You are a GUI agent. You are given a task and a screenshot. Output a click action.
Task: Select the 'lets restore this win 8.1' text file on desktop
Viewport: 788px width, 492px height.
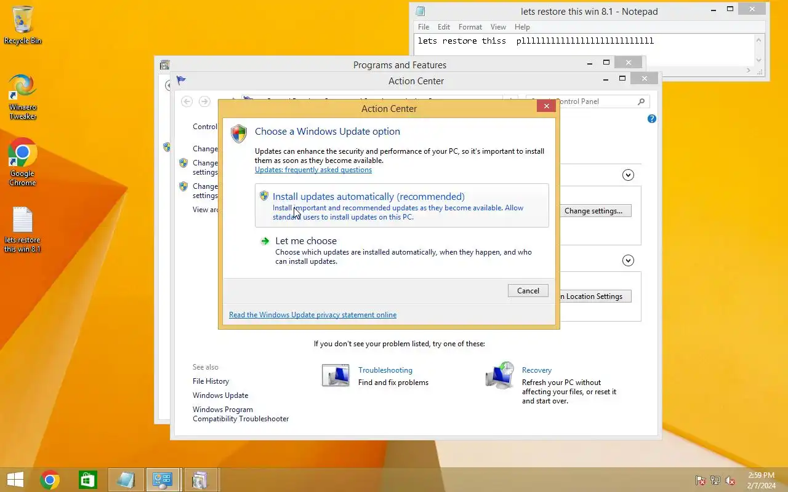23,229
